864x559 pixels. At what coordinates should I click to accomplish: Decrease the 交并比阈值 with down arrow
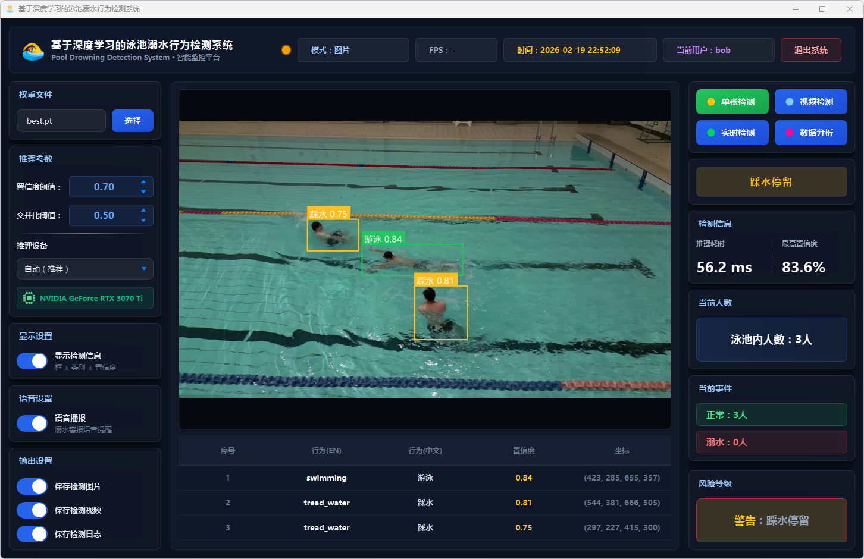pyautogui.click(x=143, y=221)
